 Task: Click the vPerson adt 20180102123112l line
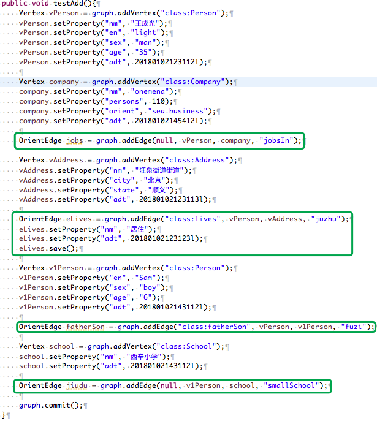tap(113, 62)
